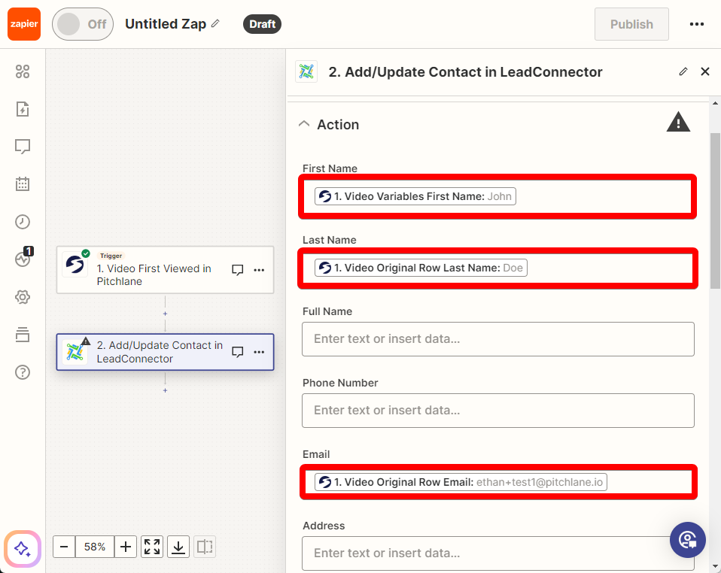Viewport: 721px width, 573px height.
Task: Export Zap with download icon
Action: coord(178,547)
